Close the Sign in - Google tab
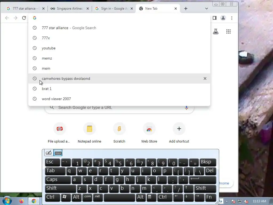This screenshot has height=205, width=273. pyautogui.click(x=132, y=9)
